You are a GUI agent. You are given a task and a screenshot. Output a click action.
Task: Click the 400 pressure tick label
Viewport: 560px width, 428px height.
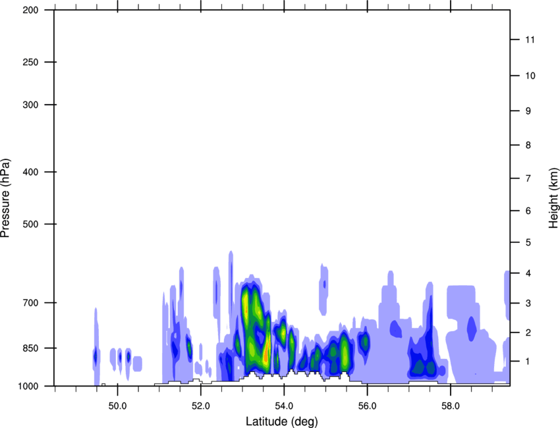click(30, 172)
